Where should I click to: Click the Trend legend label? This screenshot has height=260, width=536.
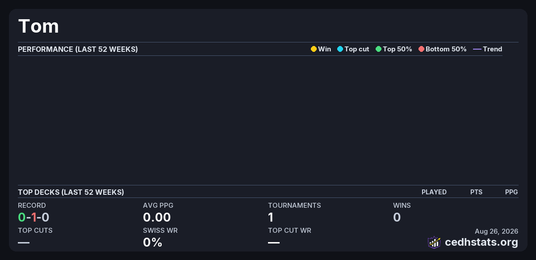pos(492,49)
